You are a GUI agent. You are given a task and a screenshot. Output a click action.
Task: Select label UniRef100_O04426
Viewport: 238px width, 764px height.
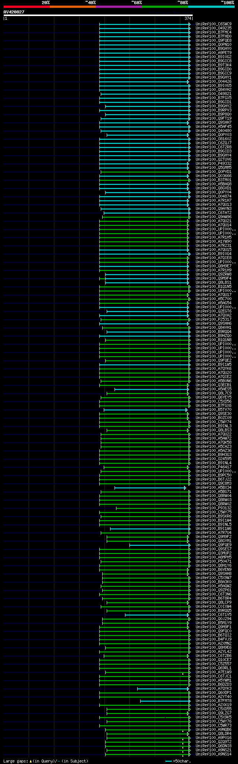click(213, 81)
